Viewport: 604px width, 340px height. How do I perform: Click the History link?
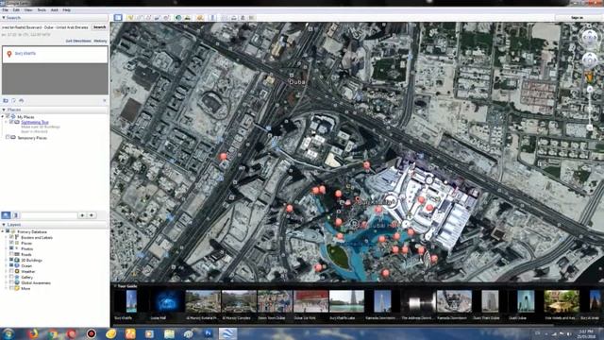click(100, 41)
